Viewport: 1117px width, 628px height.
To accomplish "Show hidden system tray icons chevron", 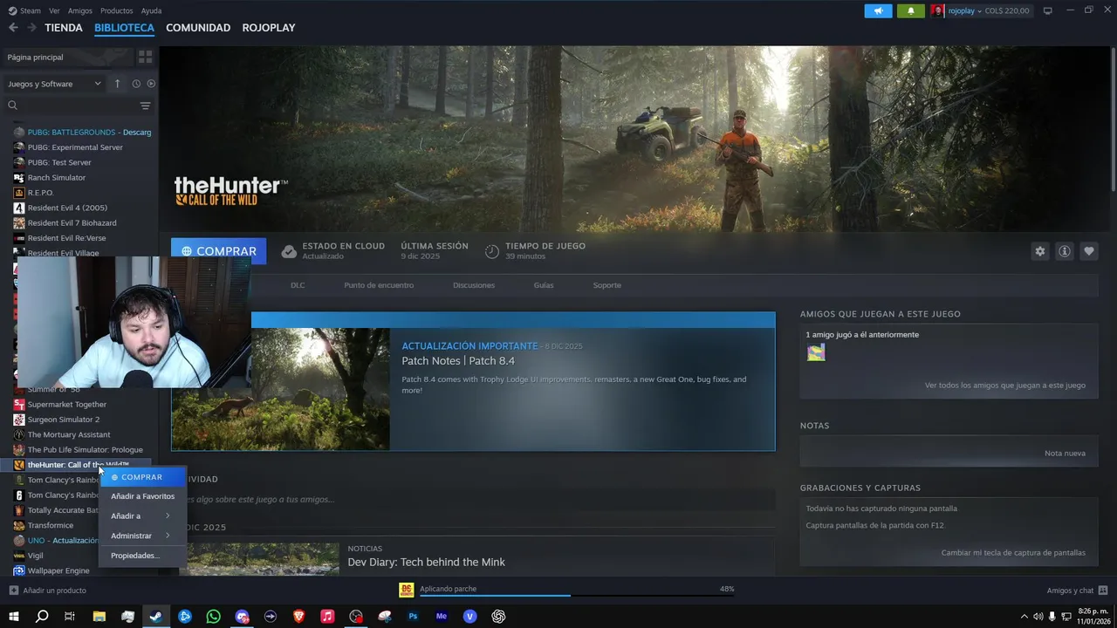I will pos(1024,617).
